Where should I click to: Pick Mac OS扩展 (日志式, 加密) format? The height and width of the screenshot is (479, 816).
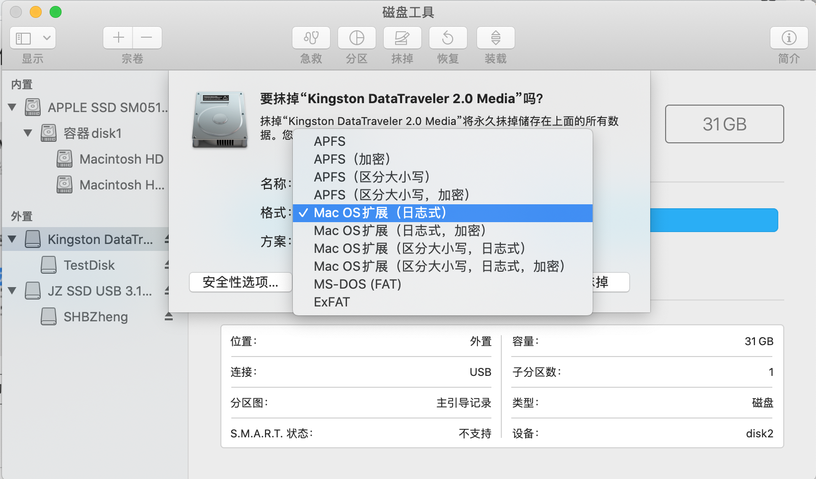tap(400, 231)
